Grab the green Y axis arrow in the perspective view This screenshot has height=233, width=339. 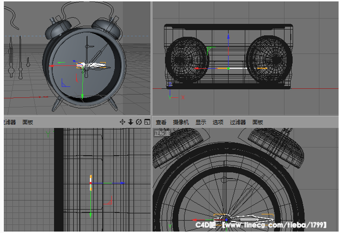point(82,95)
